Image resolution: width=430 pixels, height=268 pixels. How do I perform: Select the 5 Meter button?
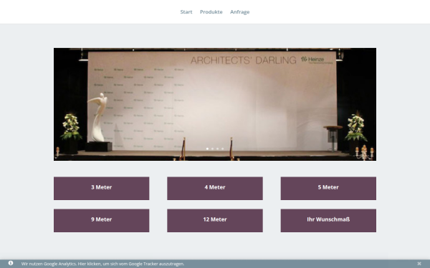click(x=328, y=189)
